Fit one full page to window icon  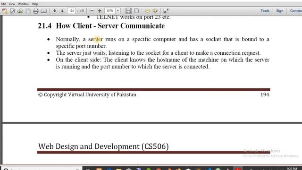click(136, 11)
